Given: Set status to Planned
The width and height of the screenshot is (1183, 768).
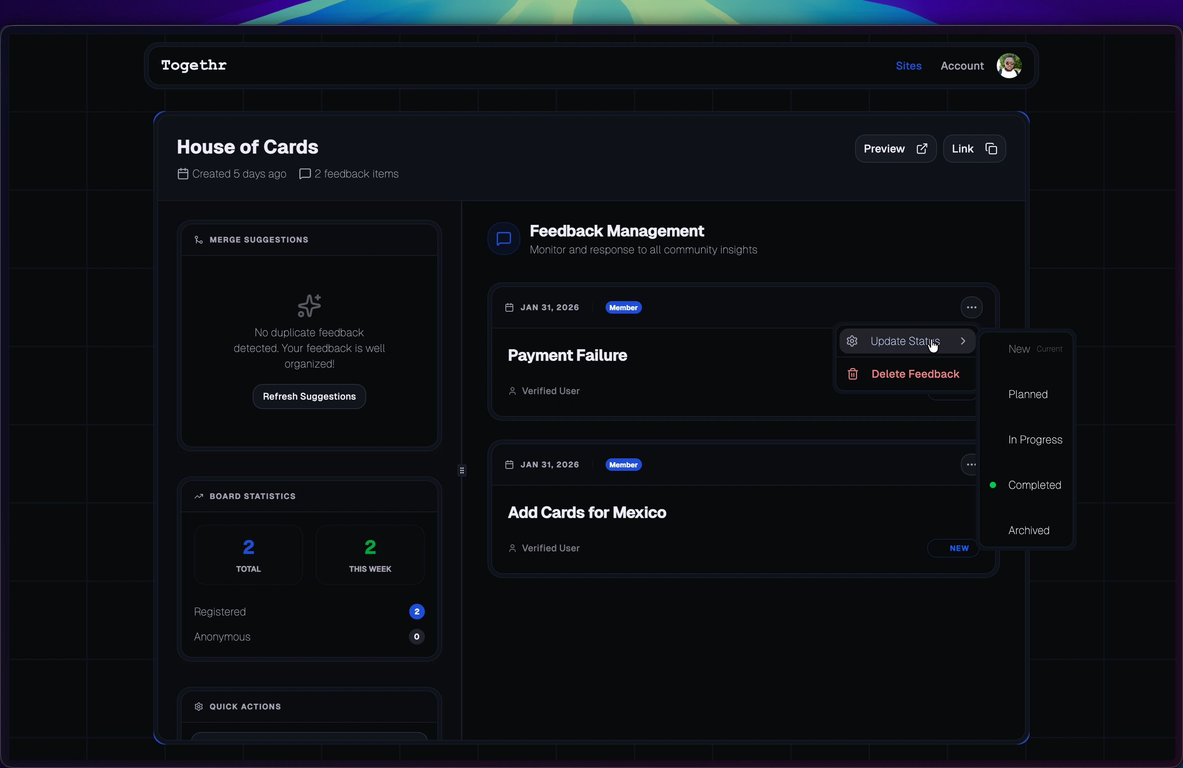Looking at the screenshot, I should (x=1027, y=395).
